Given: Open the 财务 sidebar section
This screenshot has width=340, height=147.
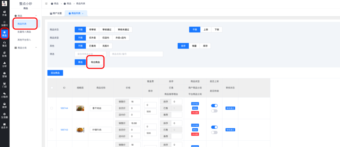Looking at the screenshot, I should pos(4,54).
